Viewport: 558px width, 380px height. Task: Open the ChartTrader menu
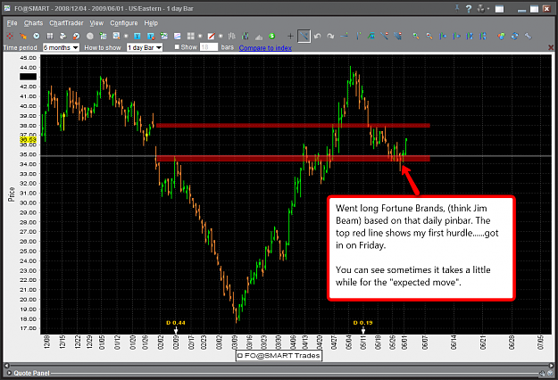coord(66,23)
